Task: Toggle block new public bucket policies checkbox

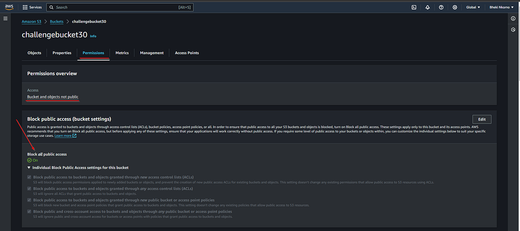Action: [29, 200]
